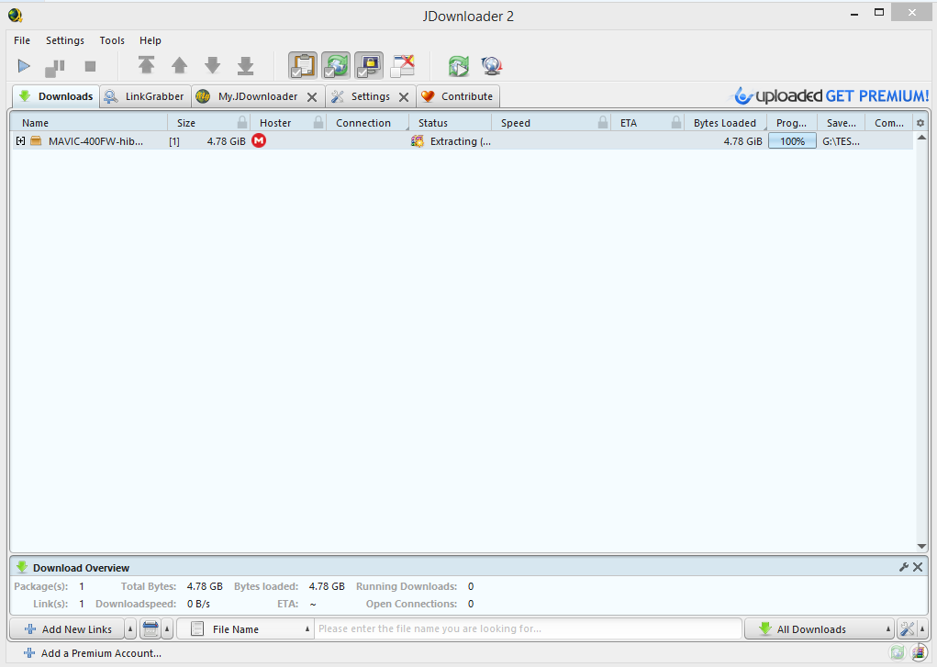This screenshot has width=937, height=667.
Task: Start all downloads with the Play button
Action: pyautogui.click(x=24, y=66)
